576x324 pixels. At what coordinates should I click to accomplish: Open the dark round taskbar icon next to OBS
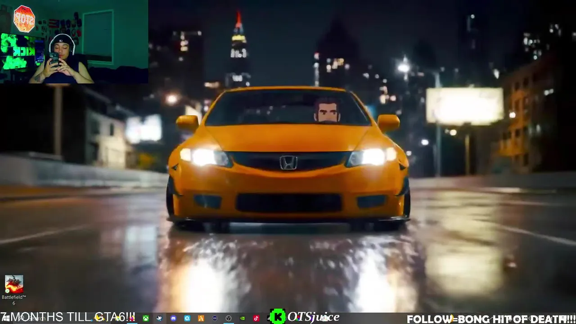[215, 318]
